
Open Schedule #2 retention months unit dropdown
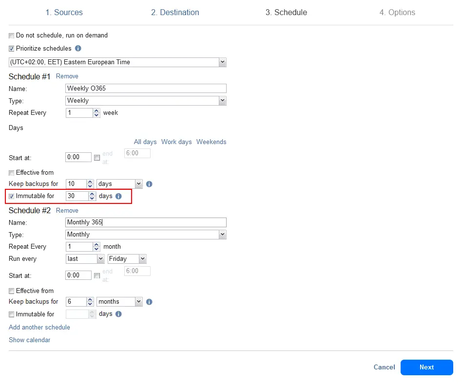tap(139, 302)
